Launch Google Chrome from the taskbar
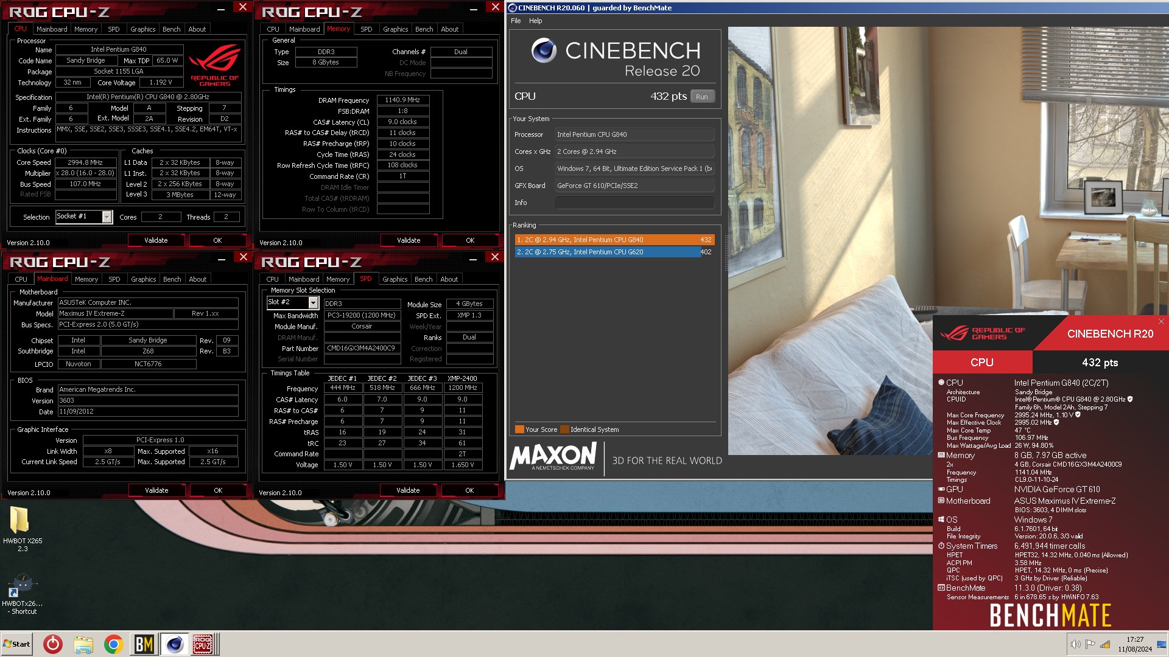Screen dimensions: 1169x657 (x=113, y=644)
